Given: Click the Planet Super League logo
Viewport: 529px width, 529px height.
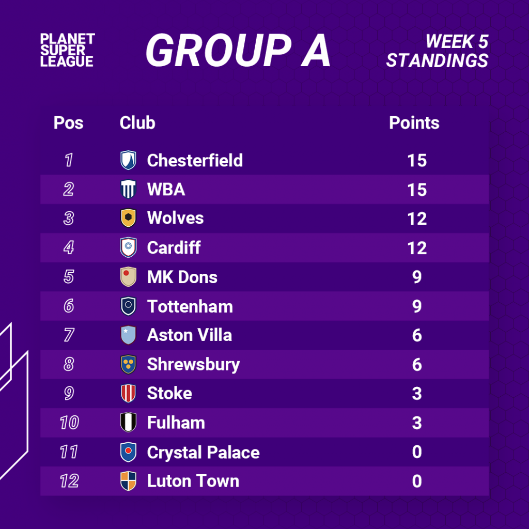Looking at the screenshot, I should pos(68,50).
